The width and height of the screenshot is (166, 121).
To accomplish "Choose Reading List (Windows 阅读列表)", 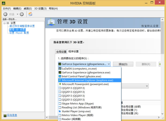I will click(90, 107).
